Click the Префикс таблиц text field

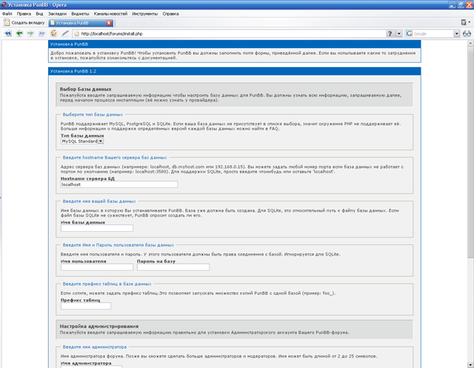85,306
